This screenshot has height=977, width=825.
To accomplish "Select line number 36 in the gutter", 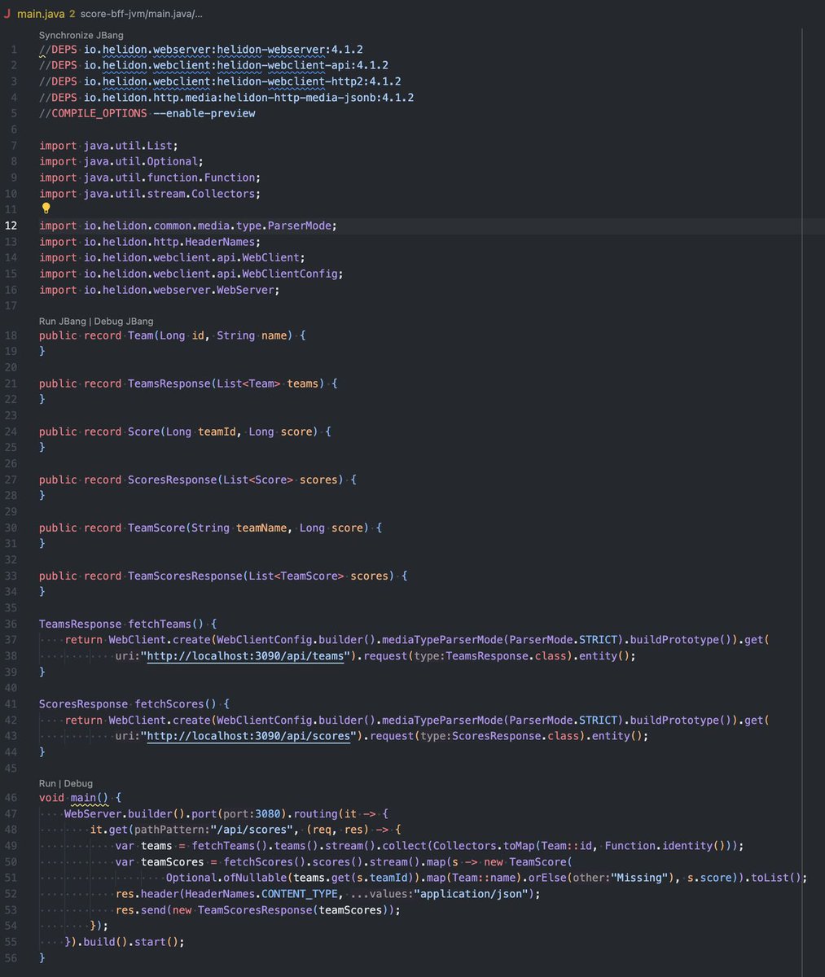I will point(11,624).
